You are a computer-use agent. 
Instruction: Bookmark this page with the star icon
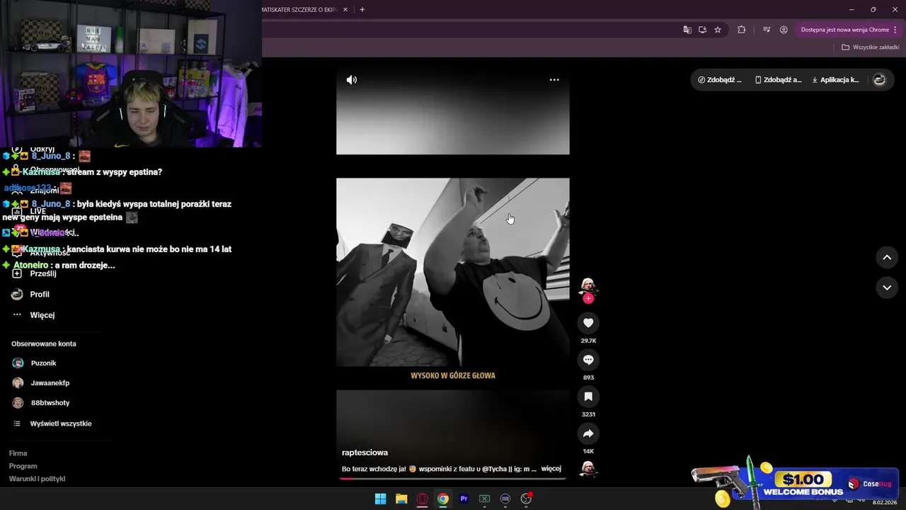(x=718, y=30)
